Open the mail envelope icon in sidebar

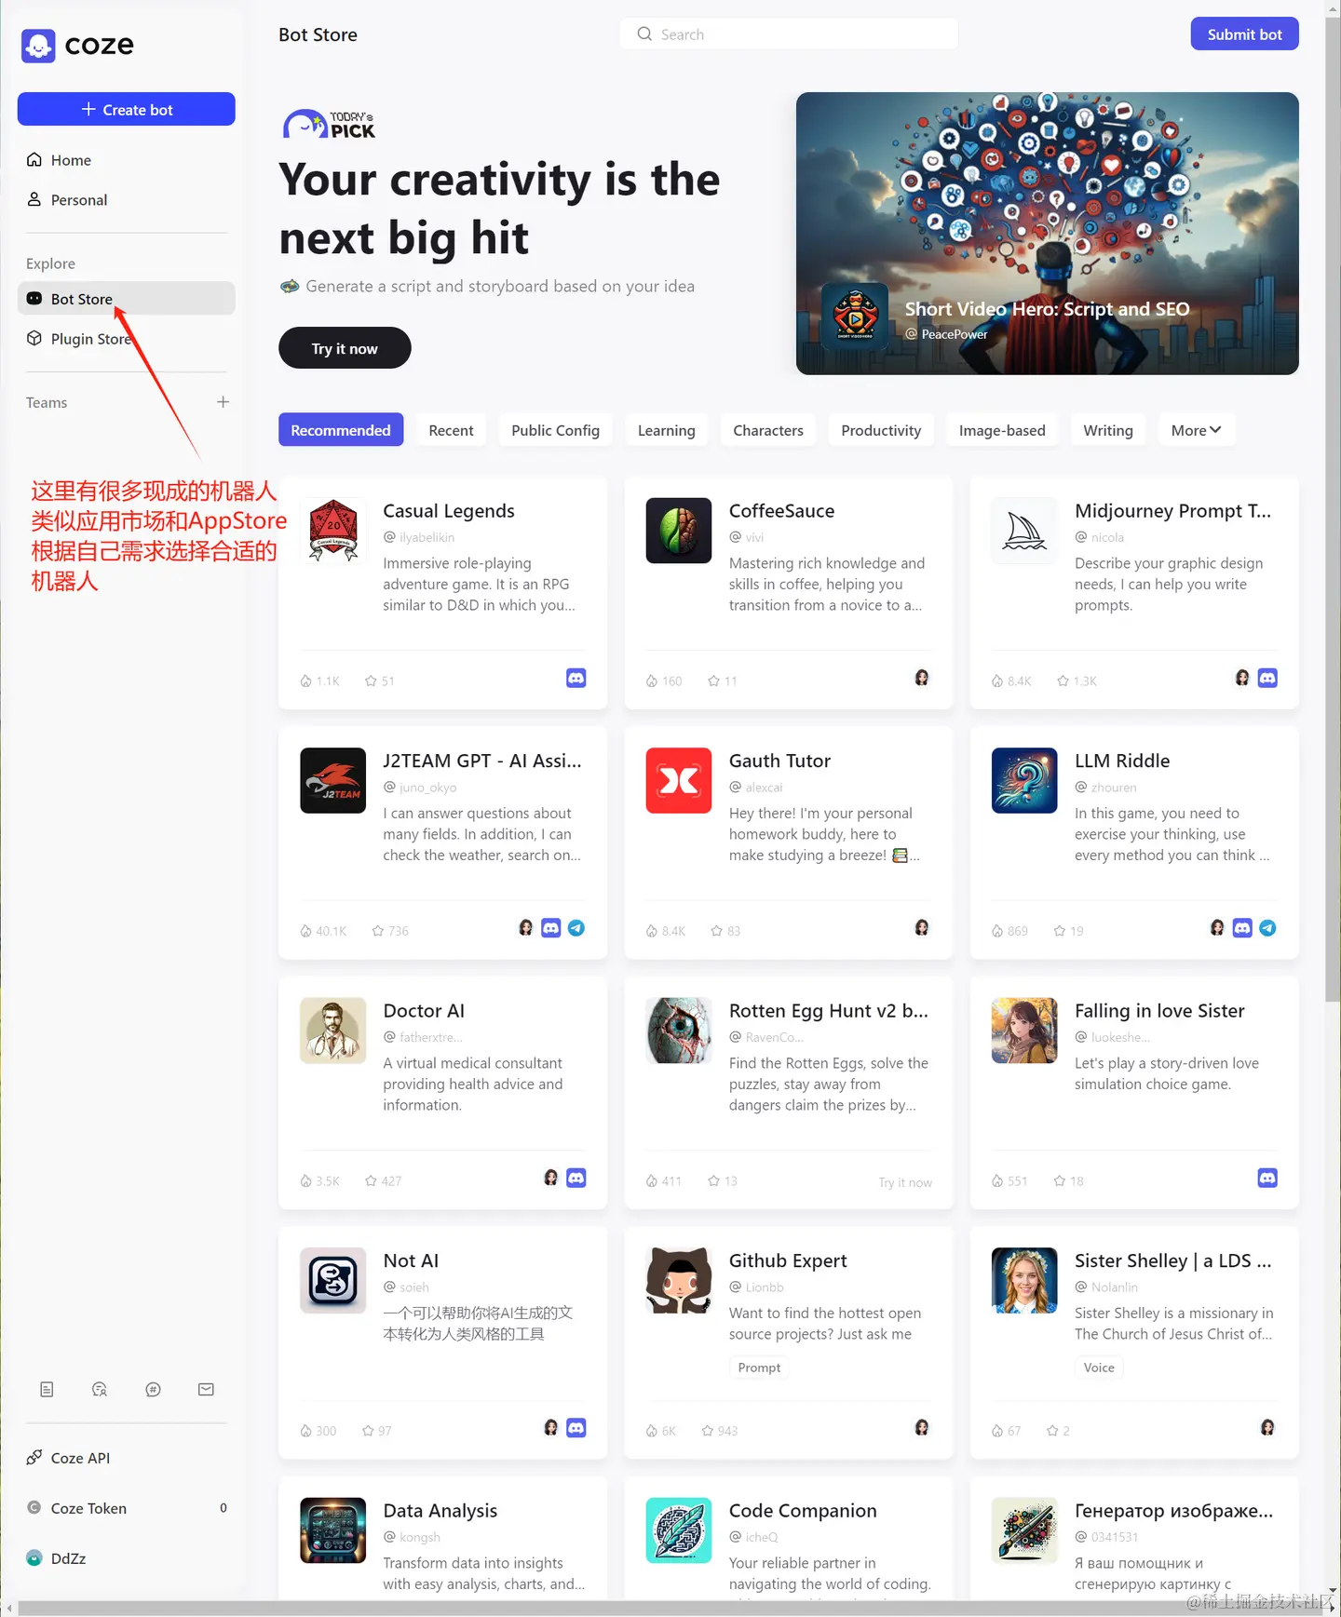(207, 1390)
